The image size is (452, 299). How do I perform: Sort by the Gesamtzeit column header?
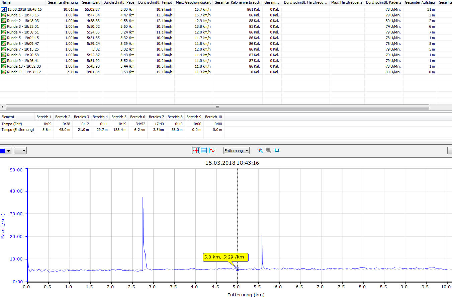tap(91, 3)
